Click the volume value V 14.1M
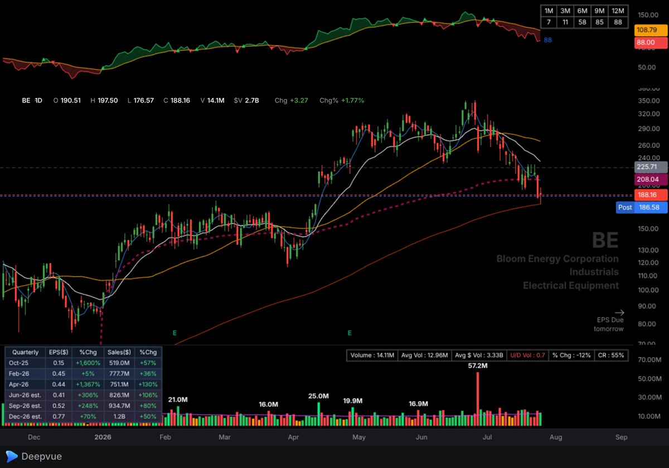 [213, 100]
